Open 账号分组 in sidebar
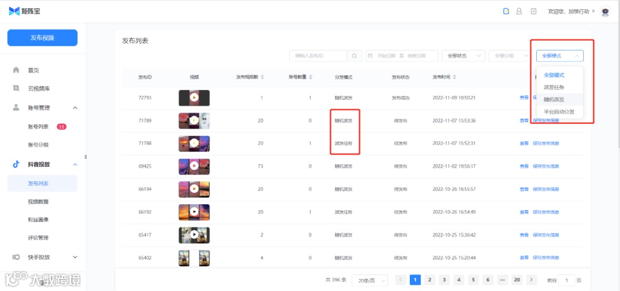 click(x=38, y=145)
